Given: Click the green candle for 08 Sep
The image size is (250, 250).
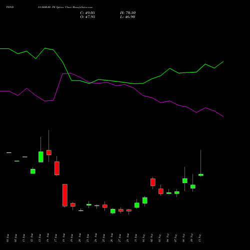Looking at the screenshot, I should pyautogui.click(x=185, y=180).
